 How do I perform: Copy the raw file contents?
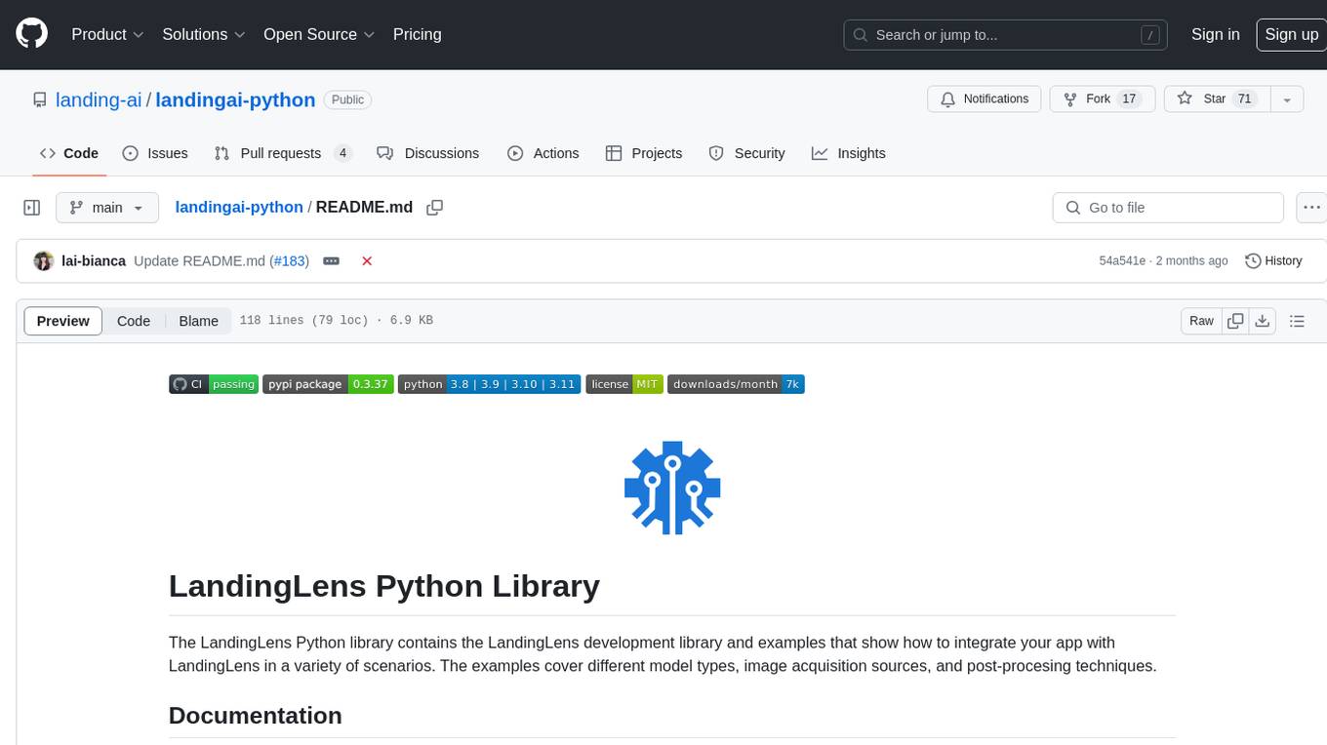tap(1235, 321)
